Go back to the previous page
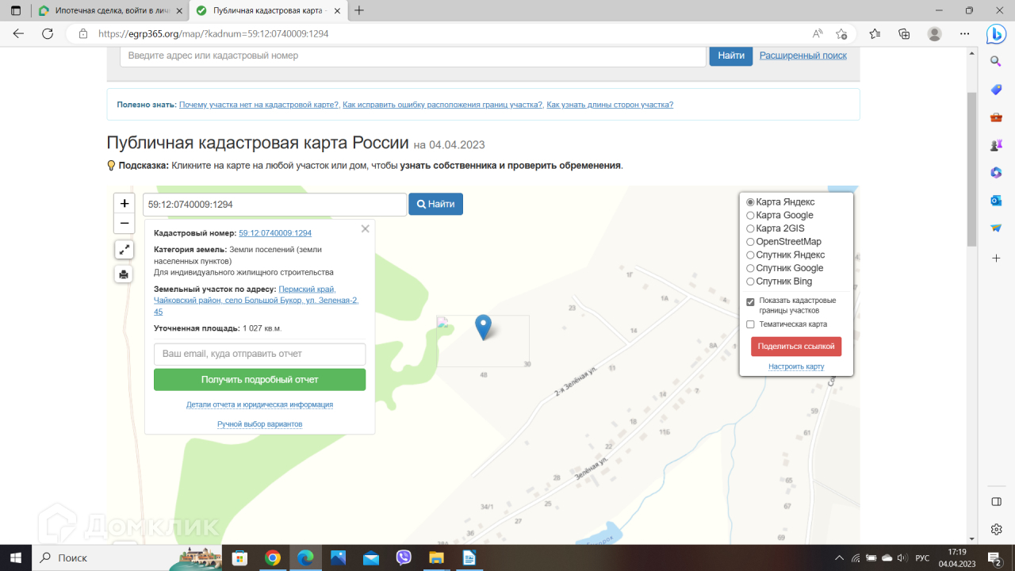 coord(18,34)
